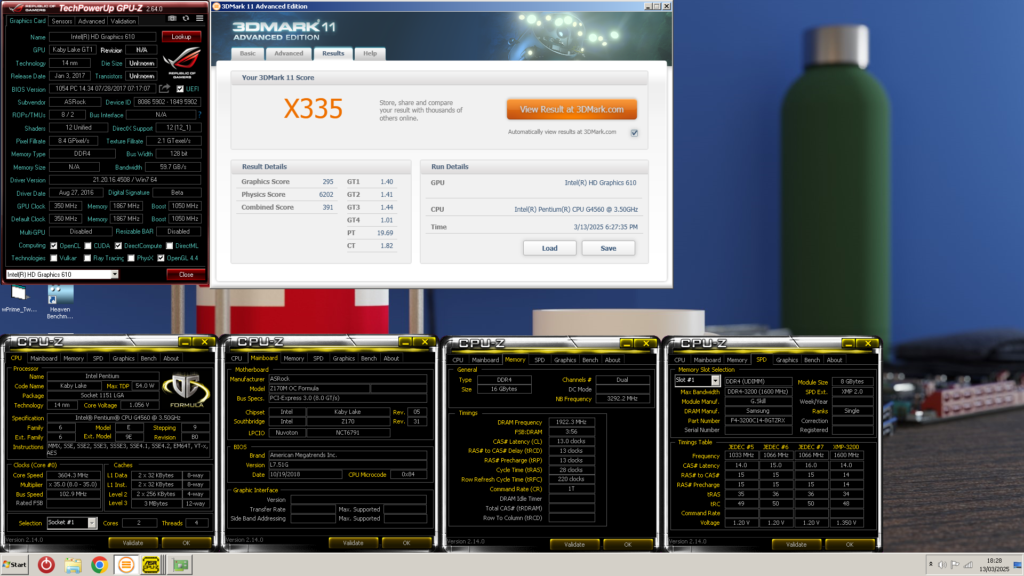1024x576 pixels.
Task: Switch to the Advanced tab in GPU-Z
Action: coord(91,21)
